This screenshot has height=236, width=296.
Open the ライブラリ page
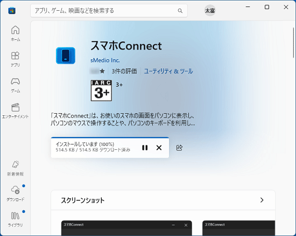tap(15, 219)
